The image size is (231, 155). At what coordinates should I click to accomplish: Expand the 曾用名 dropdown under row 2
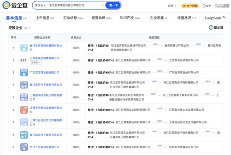pyautogui.click(x=36, y=62)
